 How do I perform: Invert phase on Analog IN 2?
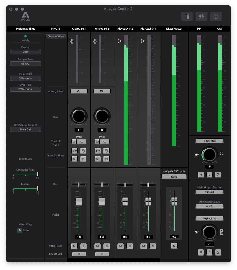pyautogui.click(x=106, y=159)
